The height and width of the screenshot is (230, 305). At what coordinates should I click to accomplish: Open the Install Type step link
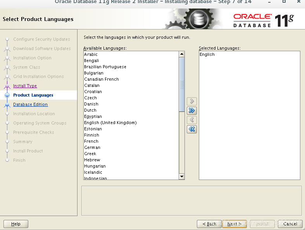(x=25, y=86)
